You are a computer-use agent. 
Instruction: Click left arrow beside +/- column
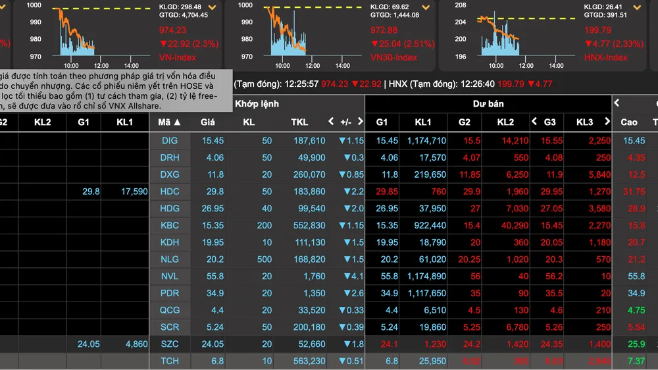331,121
